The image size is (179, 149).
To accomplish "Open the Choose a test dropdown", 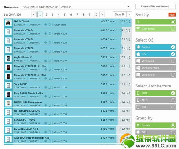I will 128,6.
